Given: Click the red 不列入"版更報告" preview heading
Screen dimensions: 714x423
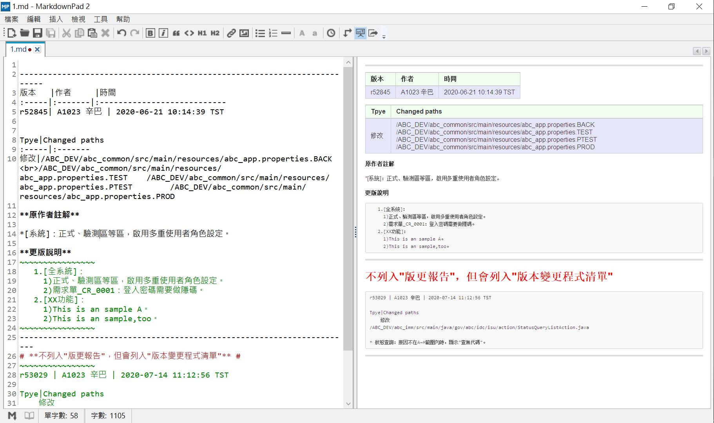Looking at the screenshot, I should coord(489,277).
